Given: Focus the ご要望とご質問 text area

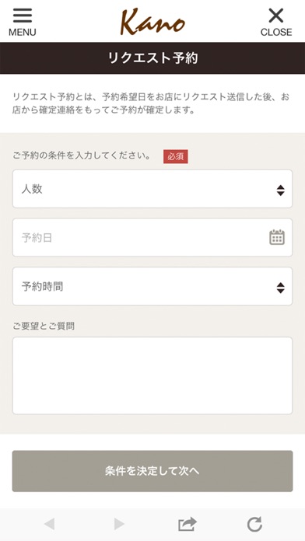Looking at the screenshot, I should point(152,375).
